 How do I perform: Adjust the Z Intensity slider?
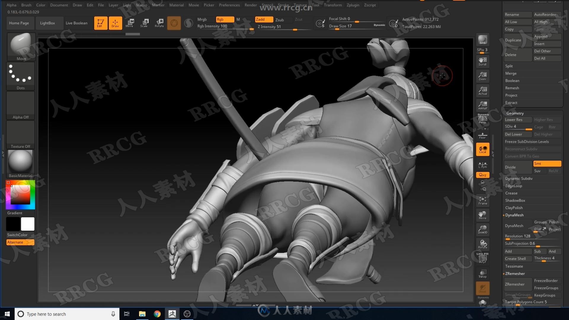[284, 27]
